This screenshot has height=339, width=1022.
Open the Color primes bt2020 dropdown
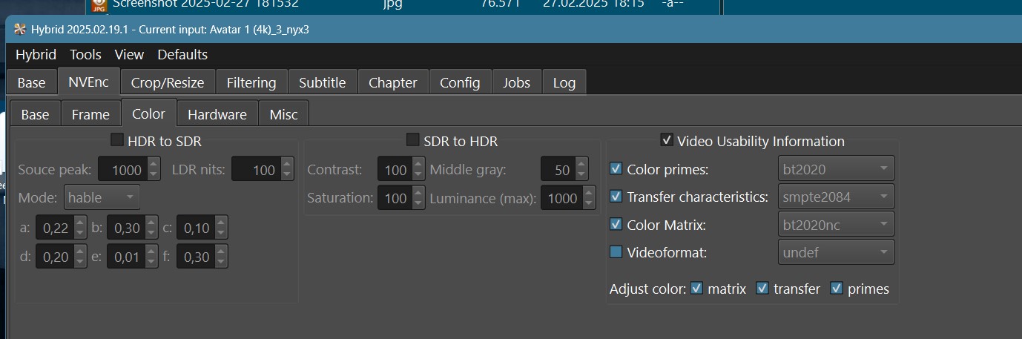pos(835,168)
